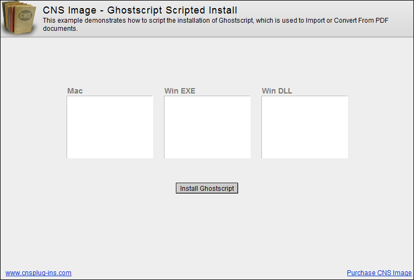Viewport: 414px width, 280px height.
Task: Click the Install Ghostscript button
Action: click(207, 188)
